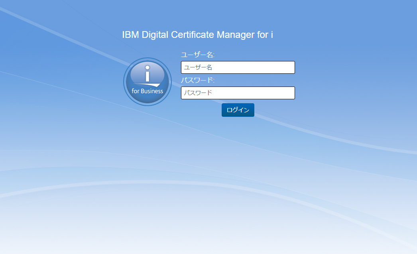Viewport: 417px width, 254px height.
Task: Click the IBM i for Business logo
Action: point(148,82)
